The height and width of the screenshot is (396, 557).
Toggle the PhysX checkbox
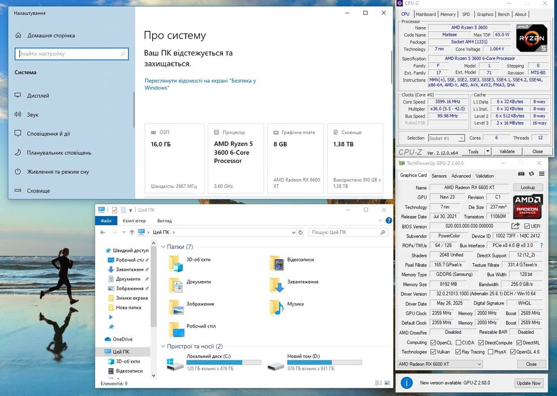491,352
